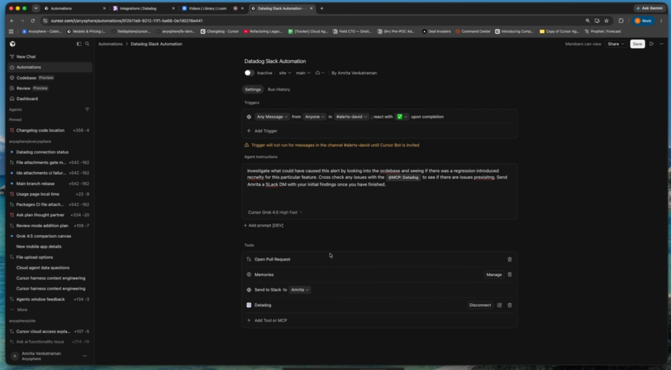
Task: Select New Chat in the sidebar
Action: click(50, 57)
